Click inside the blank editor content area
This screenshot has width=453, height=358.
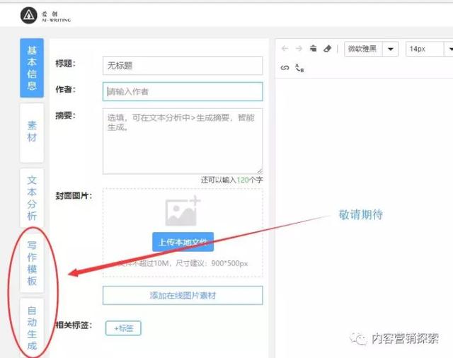point(364,216)
